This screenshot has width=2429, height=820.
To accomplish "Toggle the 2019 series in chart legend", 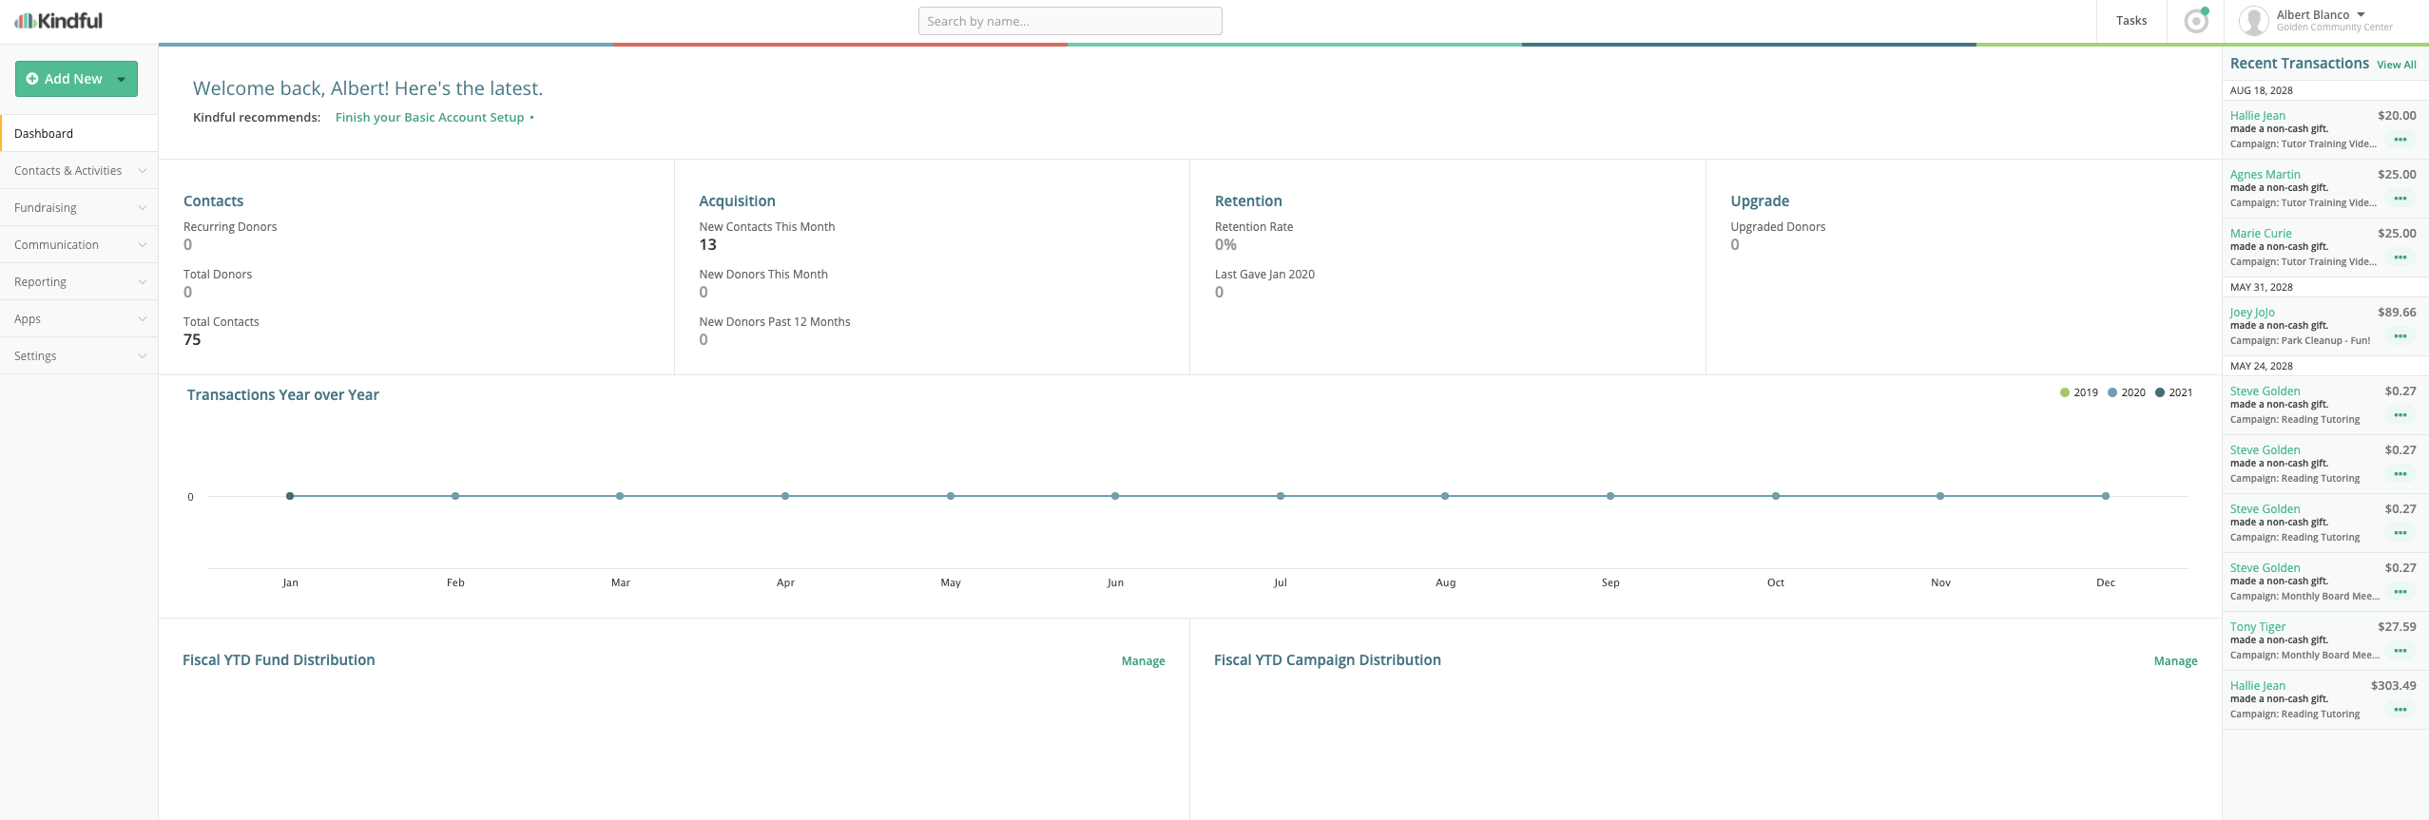I will [2078, 392].
